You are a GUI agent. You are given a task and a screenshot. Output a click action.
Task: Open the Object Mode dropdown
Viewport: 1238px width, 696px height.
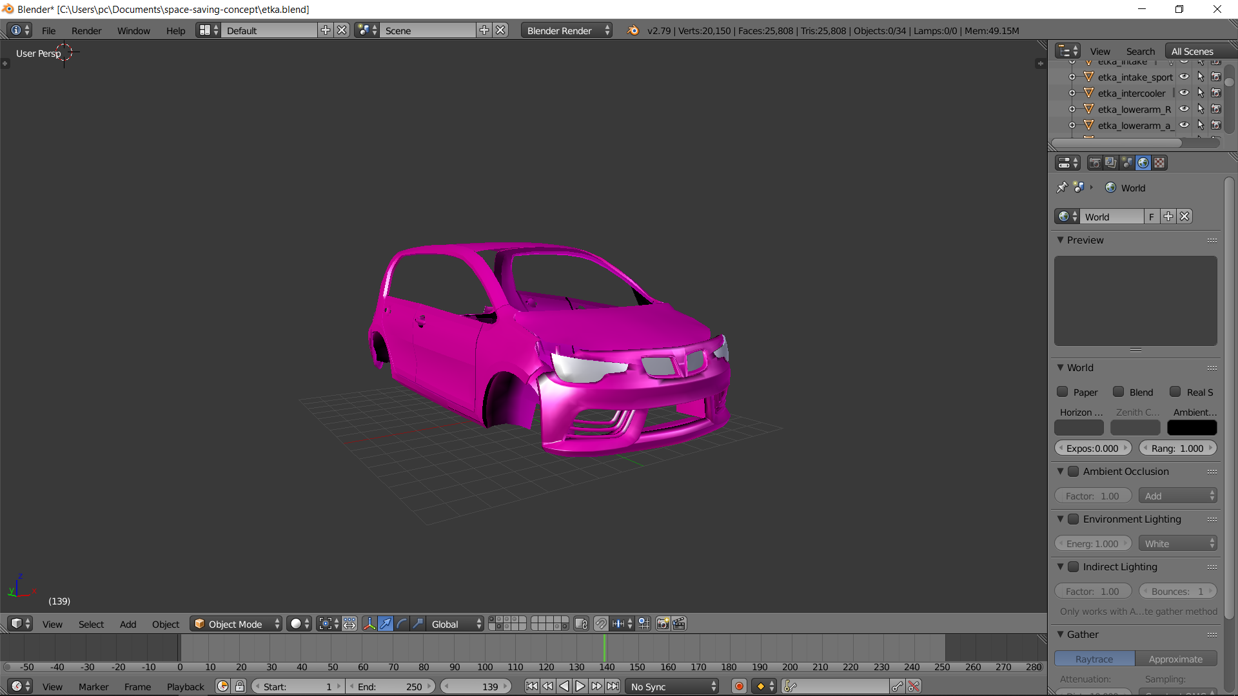pyautogui.click(x=236, y=624)
